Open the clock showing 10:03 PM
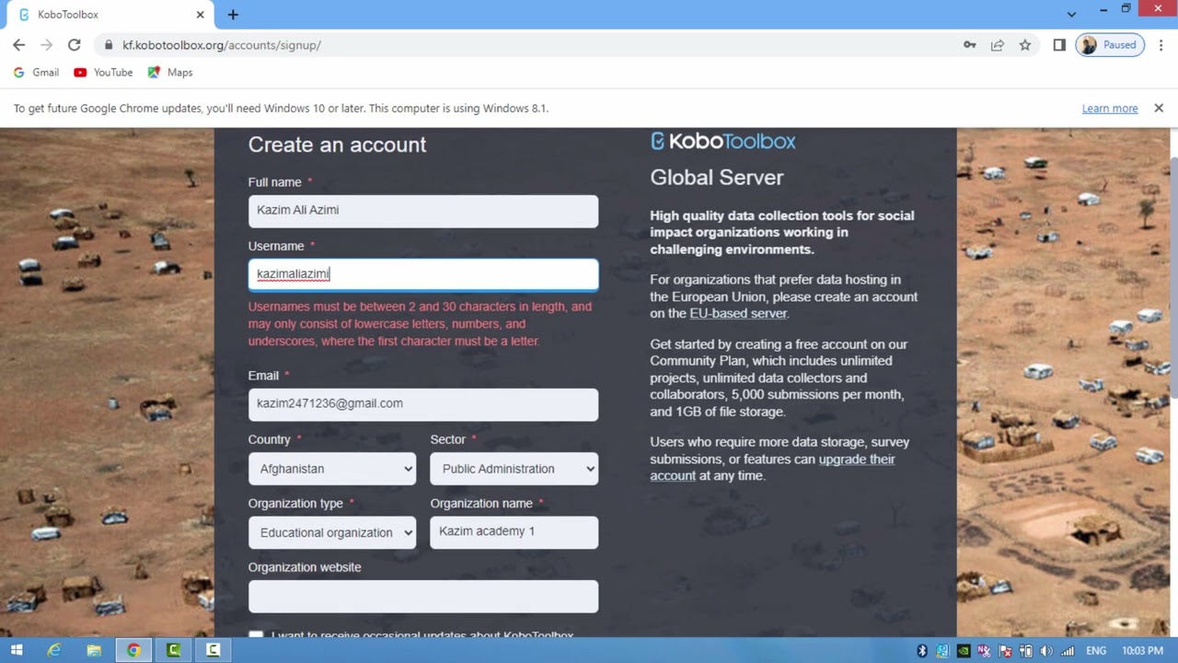The width and height of the screenshot is (1178, 663). point(1142,651)
